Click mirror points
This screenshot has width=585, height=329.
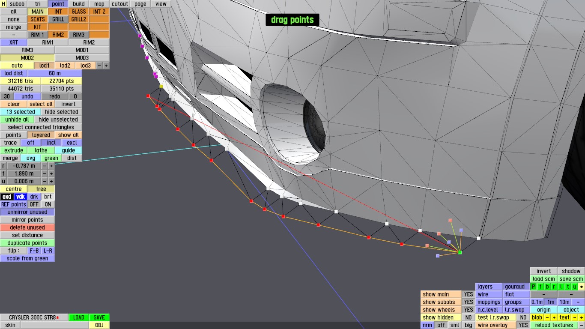click(27, 220)
